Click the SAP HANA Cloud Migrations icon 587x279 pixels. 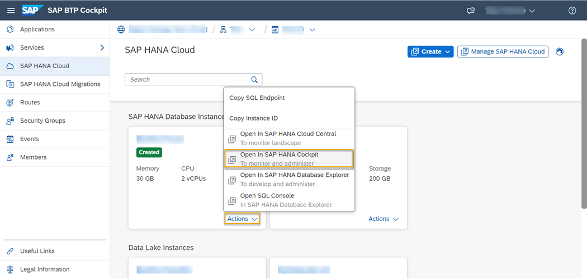(x=11, y=84)
